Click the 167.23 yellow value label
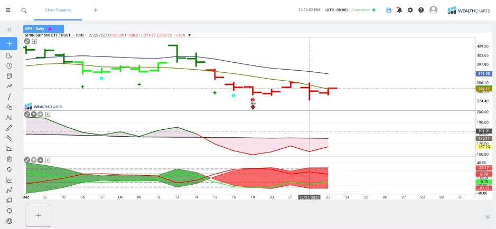The height and width of the screenshot is (229, 496). point(484,147)
